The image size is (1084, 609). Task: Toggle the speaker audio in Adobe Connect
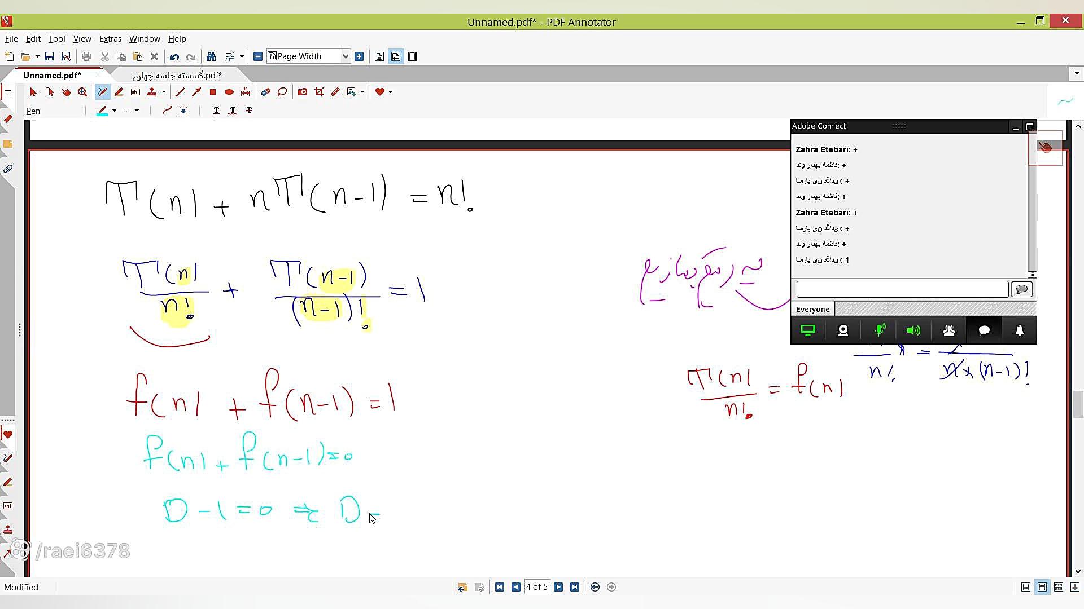[x=913, y=330]
